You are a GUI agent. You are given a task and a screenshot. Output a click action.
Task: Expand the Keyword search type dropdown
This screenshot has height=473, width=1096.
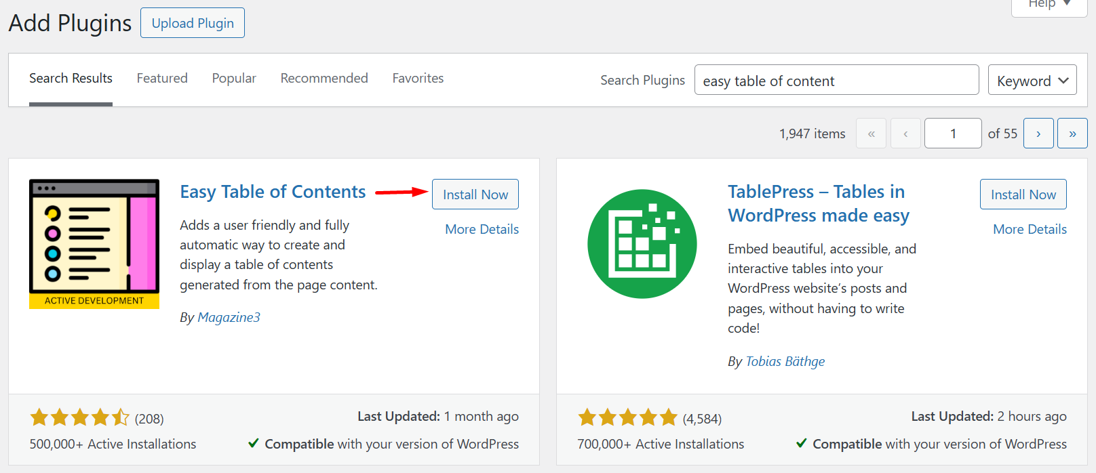point(1032,80)
